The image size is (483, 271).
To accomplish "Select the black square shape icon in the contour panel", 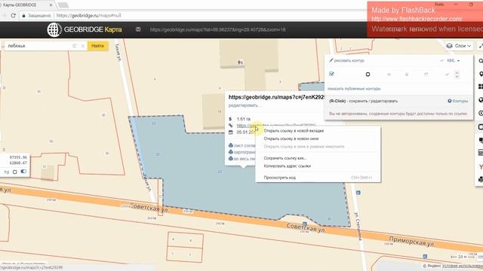I will (x=368, y=75).
